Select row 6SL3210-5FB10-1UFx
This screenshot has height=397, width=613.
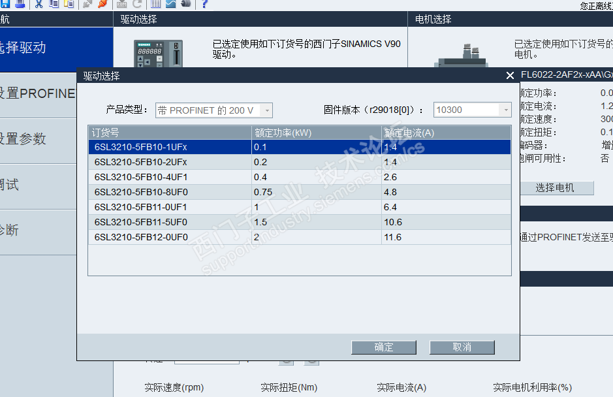(300, 147)
